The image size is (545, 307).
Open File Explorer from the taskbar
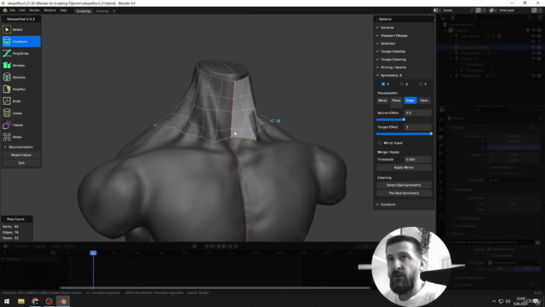tap(21, 301)
